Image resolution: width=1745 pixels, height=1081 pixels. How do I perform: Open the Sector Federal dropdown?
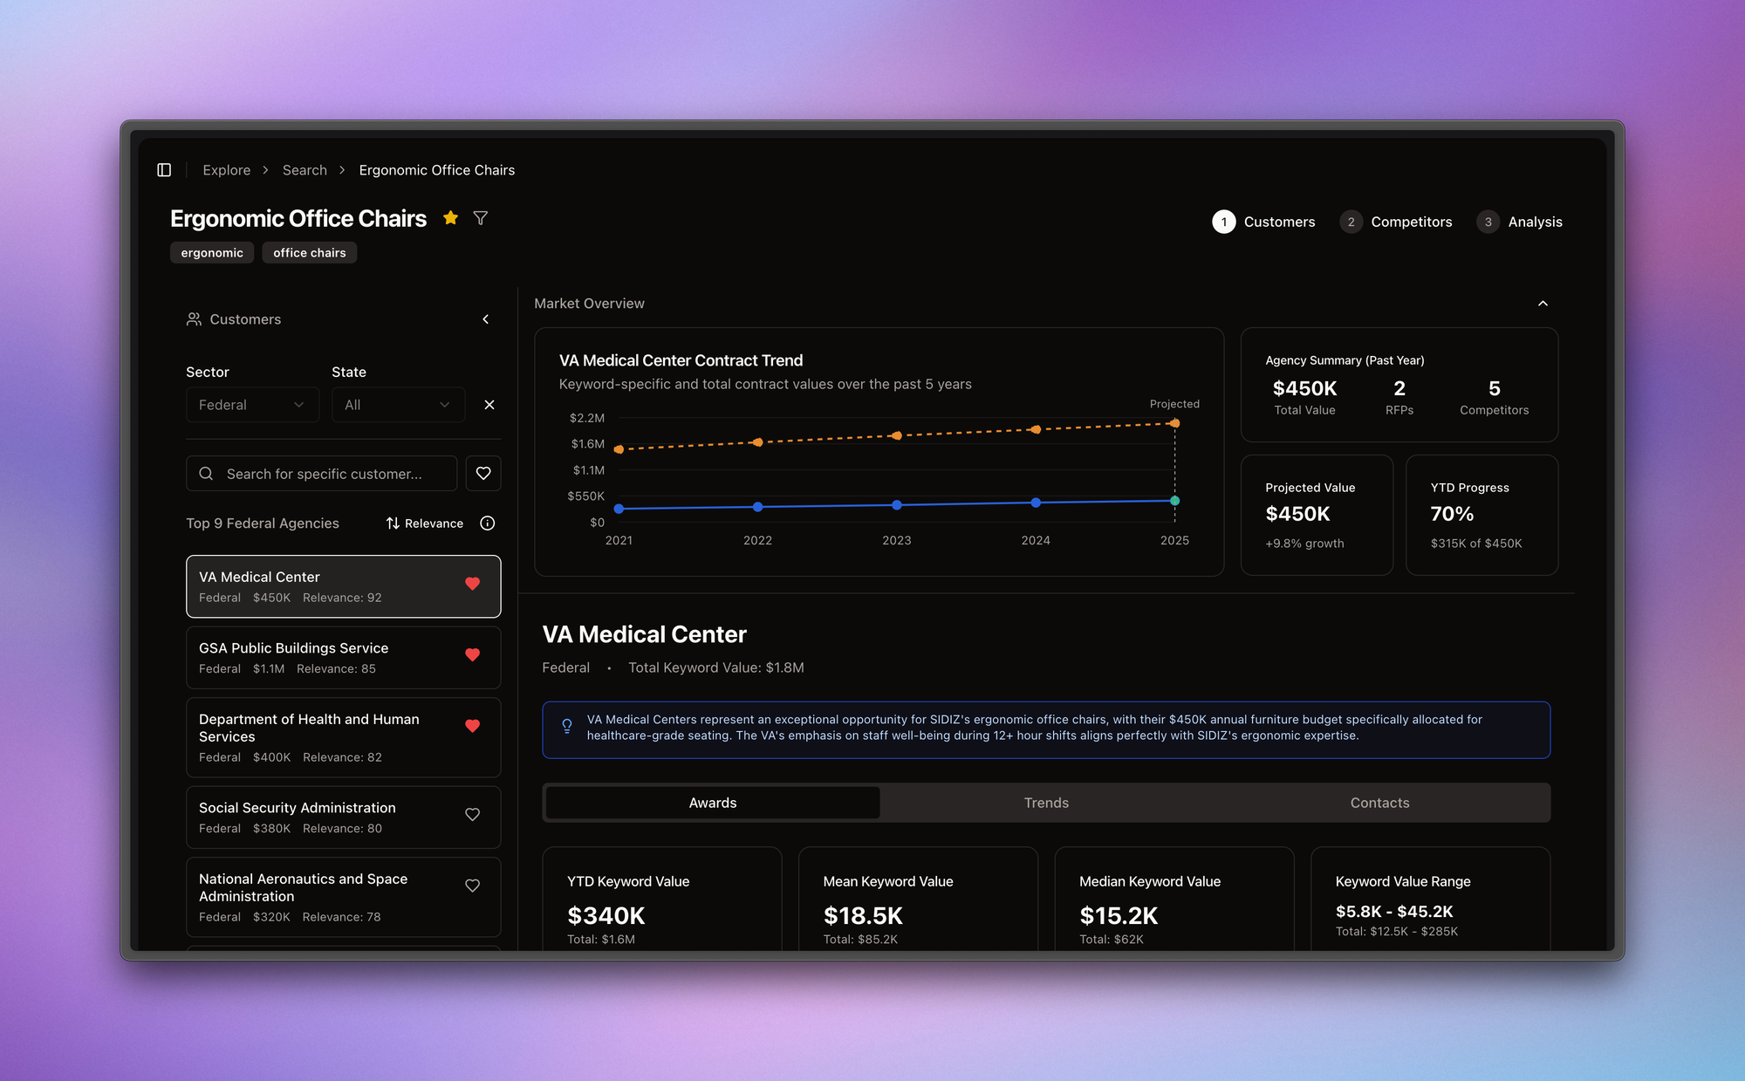[x=252, y=405]
